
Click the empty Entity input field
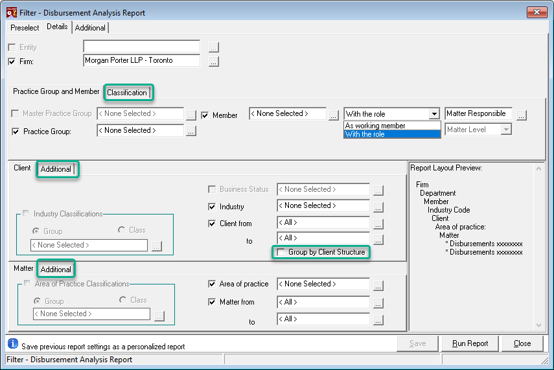point(142,46)
